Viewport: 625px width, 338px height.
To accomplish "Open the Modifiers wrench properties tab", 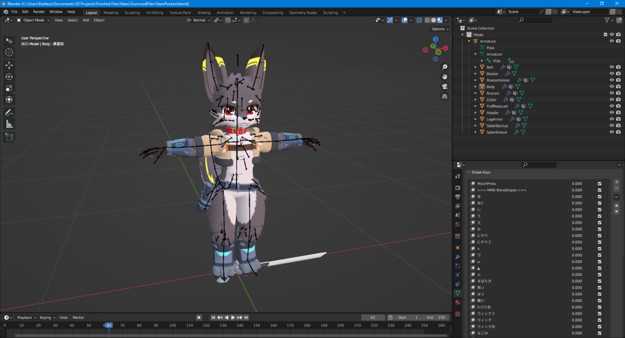I will [x=458, y=257].
